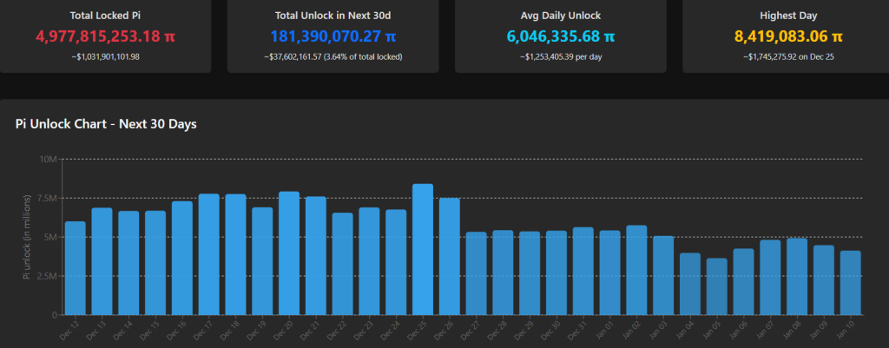Select the Jan 10 bar at chart end
889x348 pixels.
(x=850, y=283)
